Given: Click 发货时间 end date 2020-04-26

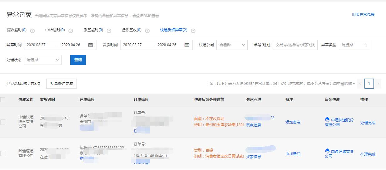Looking at the screenshot, I should (167, 45).
